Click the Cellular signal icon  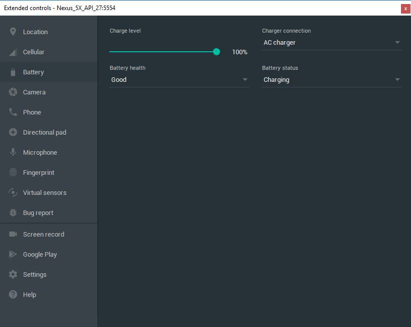13,52
